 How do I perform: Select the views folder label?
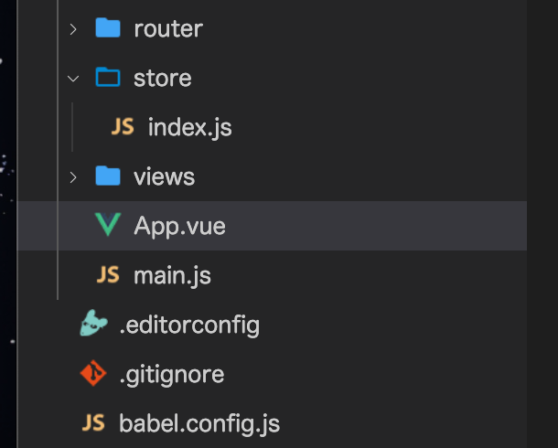pyautogui.click(x=164, y=176)
